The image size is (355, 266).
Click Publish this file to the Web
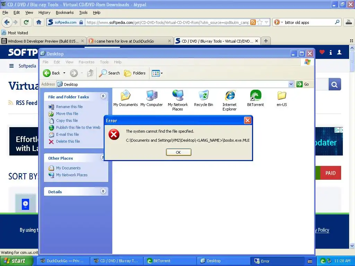click(78, 127)
